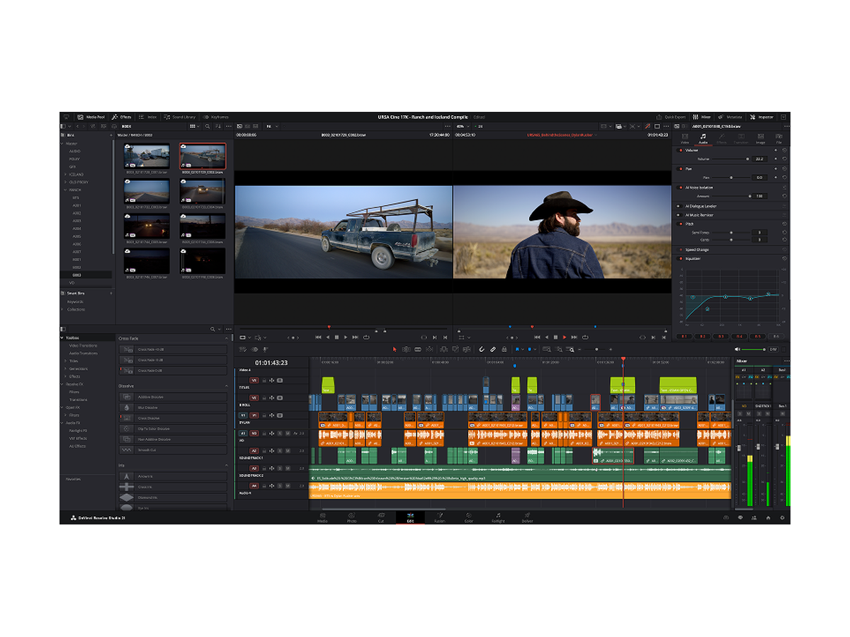Toggle timeline snapping magnet icon
This screenshot has height=637, width=850.
(x=482, y=349)
